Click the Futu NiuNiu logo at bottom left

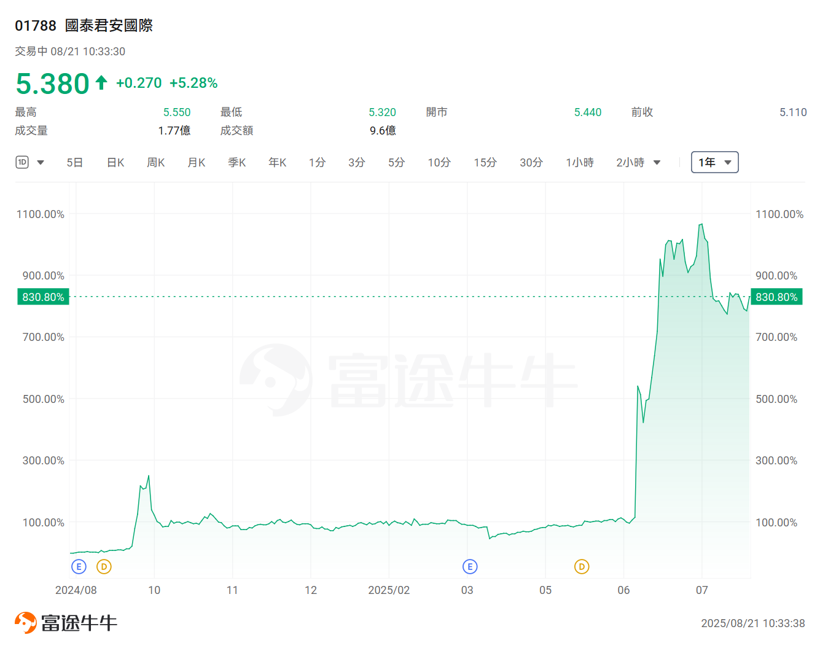tap(66, 622)
